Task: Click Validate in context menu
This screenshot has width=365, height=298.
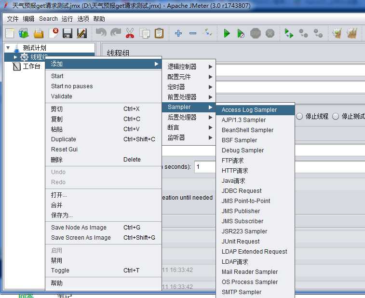Action: tap(103, 96)
